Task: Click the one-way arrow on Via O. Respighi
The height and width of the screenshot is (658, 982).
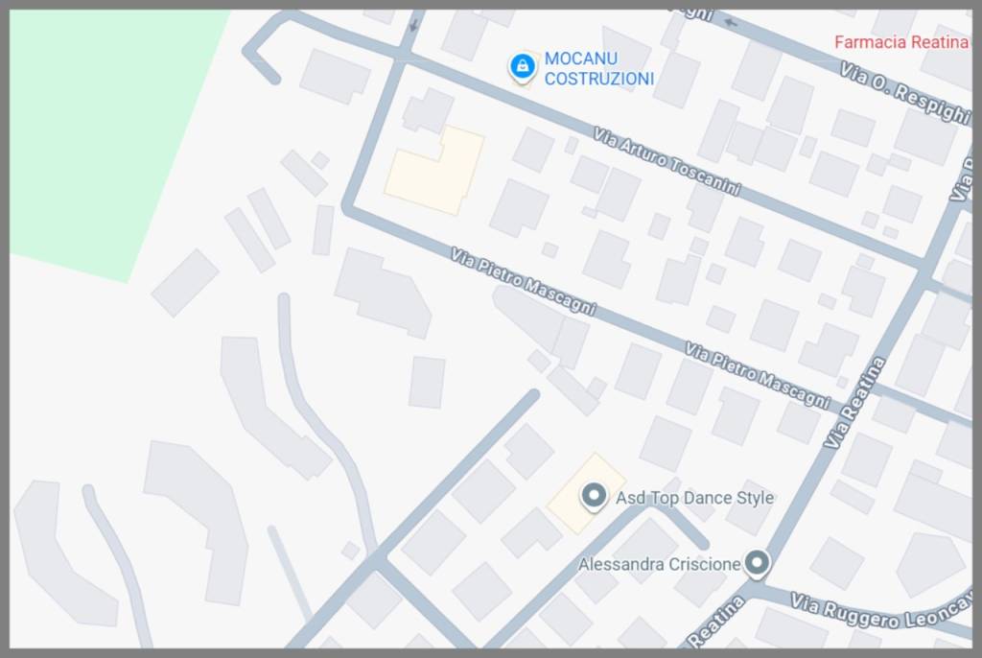Action: [730, 23]
